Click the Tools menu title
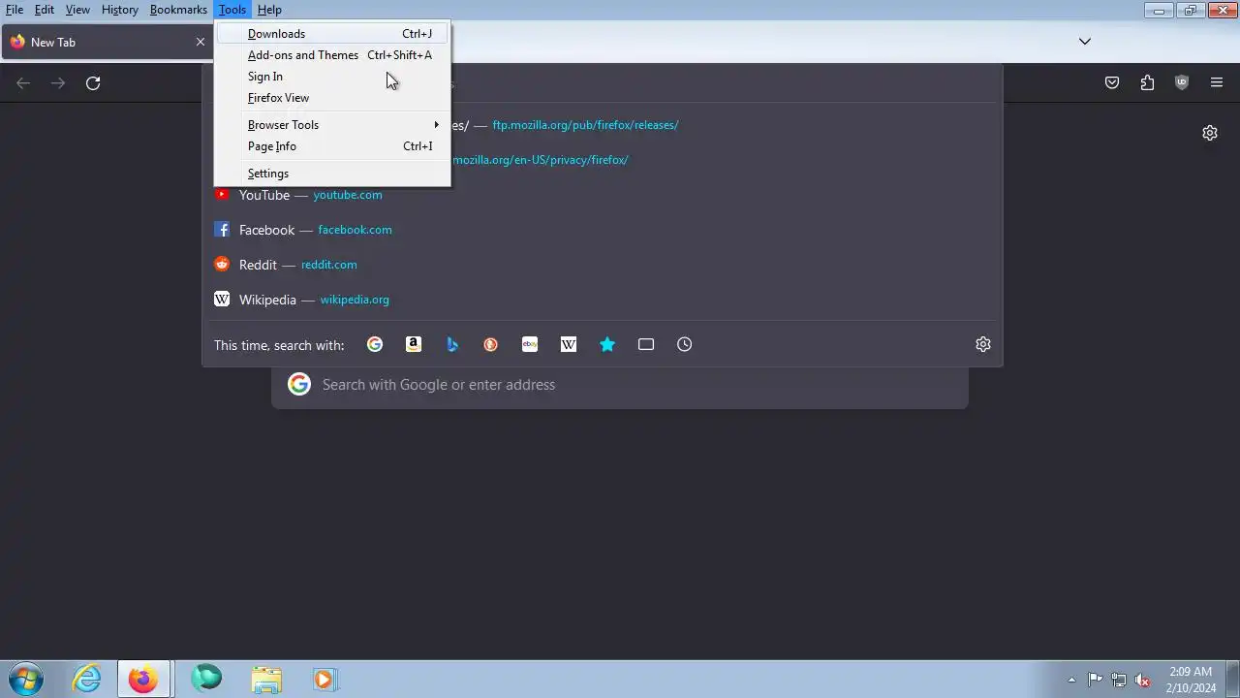 (x=232, y=10)
